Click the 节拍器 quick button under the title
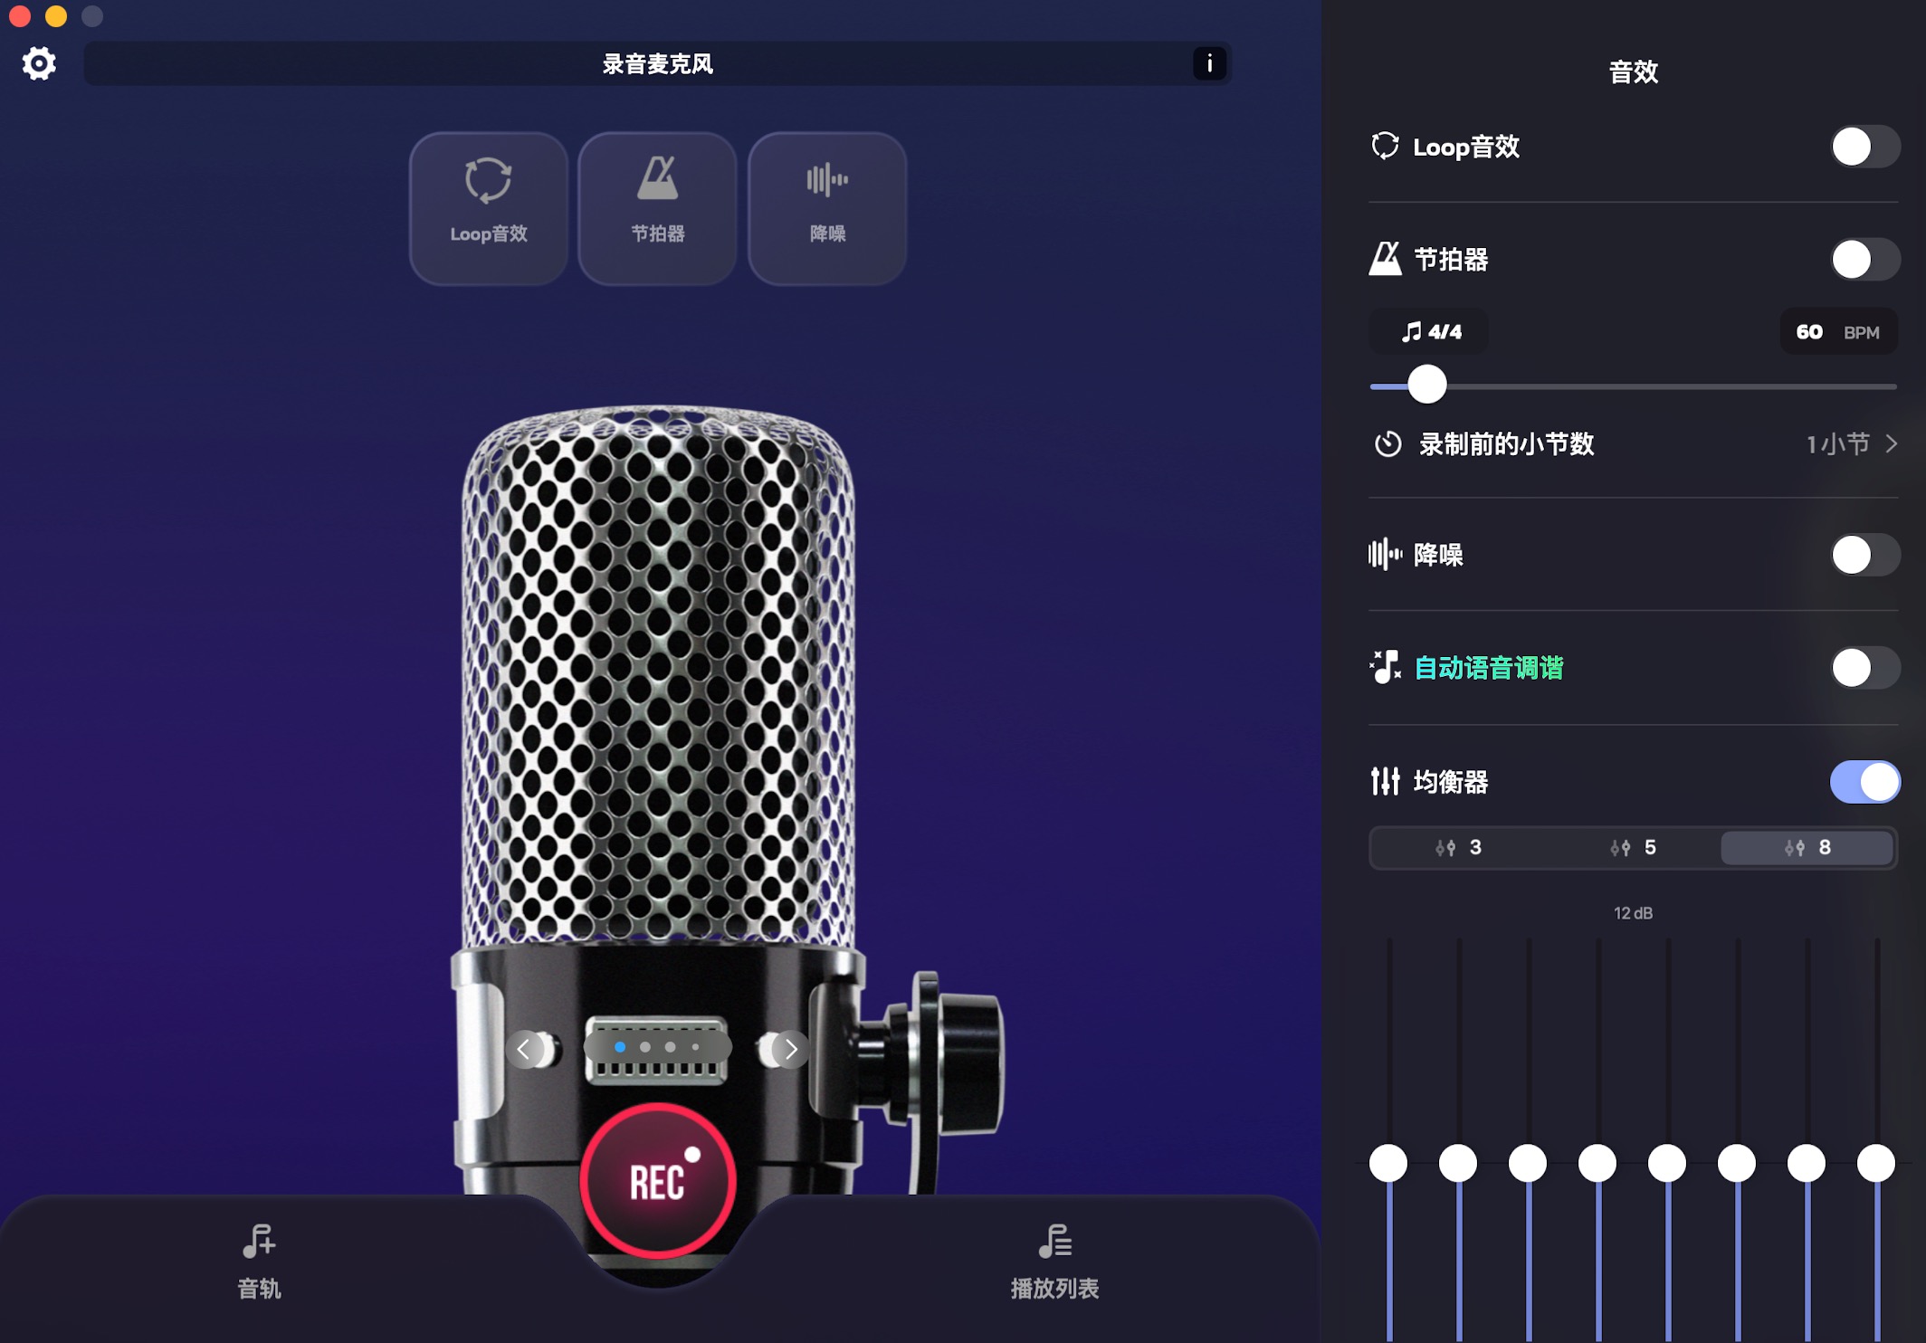 [658, 208]
